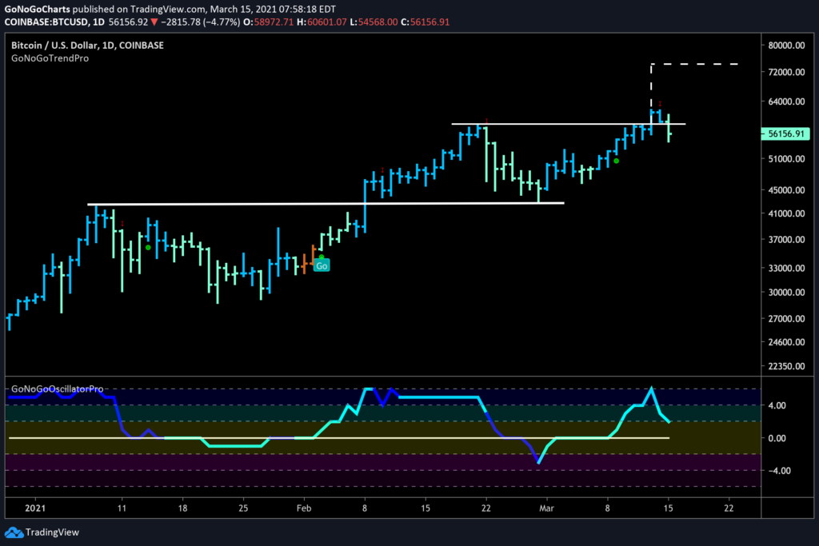
Task: Click the Mar label on the time axis
Action: coord(546,508)
